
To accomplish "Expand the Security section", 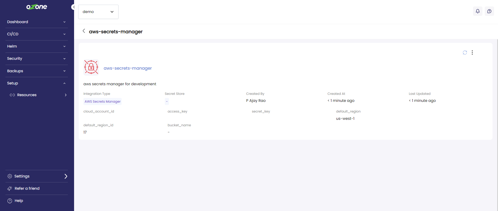I will tap(36, 58).
